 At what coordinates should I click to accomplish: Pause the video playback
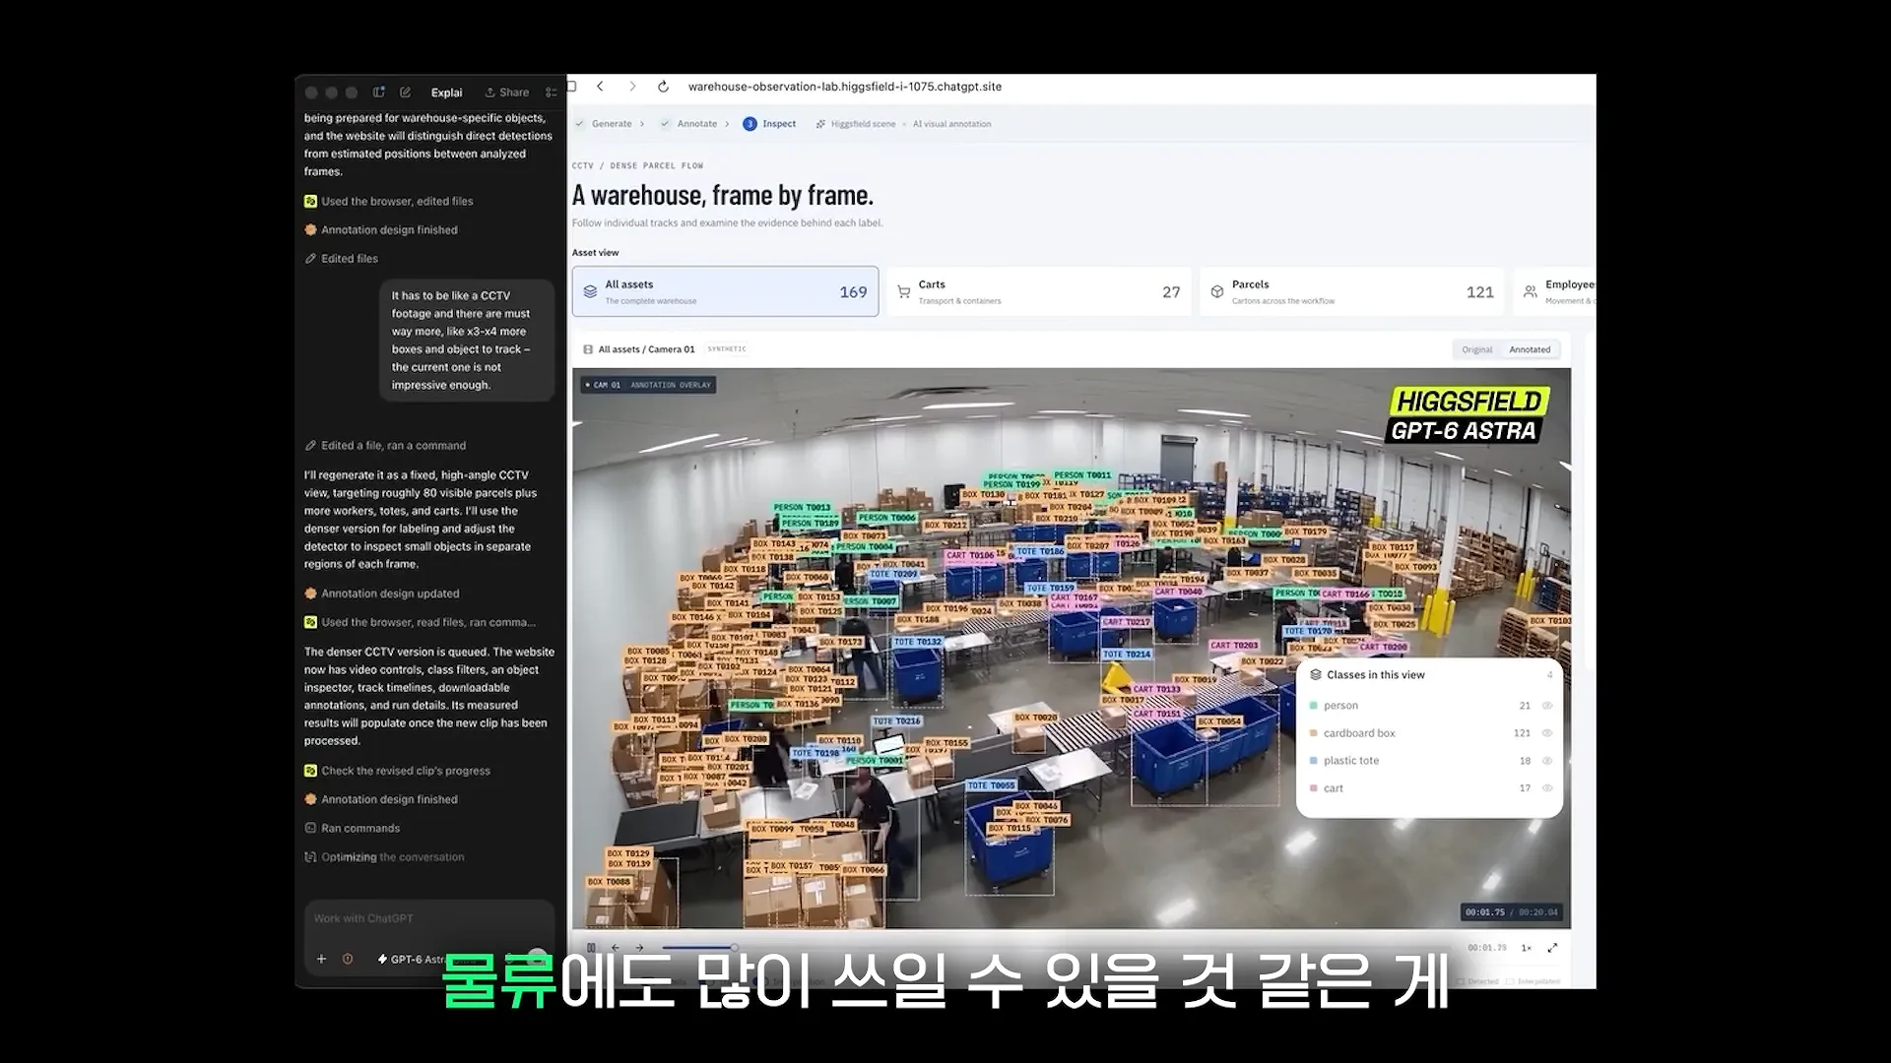point(591,948)
